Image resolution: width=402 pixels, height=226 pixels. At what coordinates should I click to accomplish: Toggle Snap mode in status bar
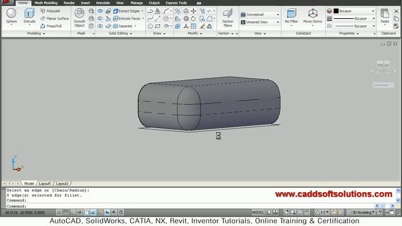[x=58, y=212]
